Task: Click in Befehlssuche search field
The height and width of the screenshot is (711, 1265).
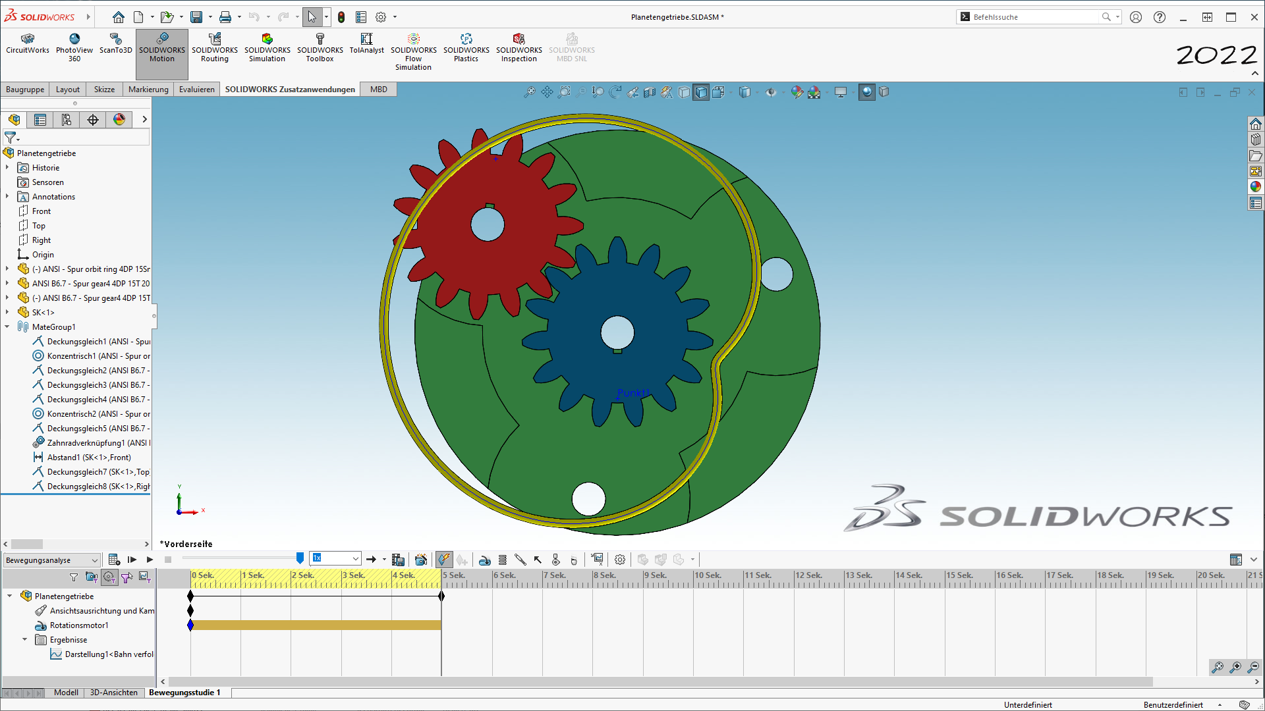Action: point(1034,17)
